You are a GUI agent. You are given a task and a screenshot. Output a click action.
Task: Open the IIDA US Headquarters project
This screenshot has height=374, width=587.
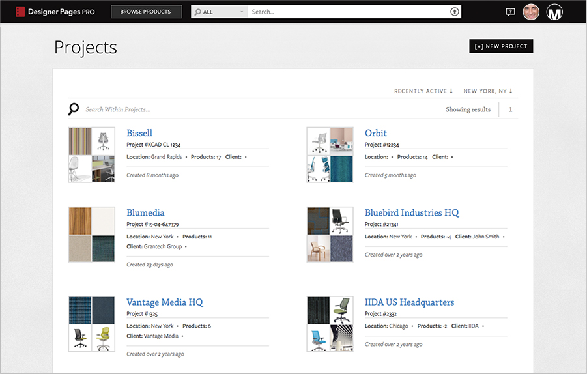(410, 302)
